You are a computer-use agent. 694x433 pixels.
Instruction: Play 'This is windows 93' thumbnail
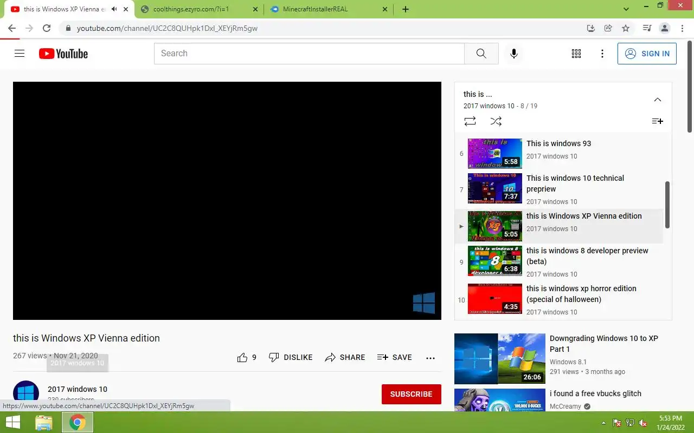[x=495, y=154]
